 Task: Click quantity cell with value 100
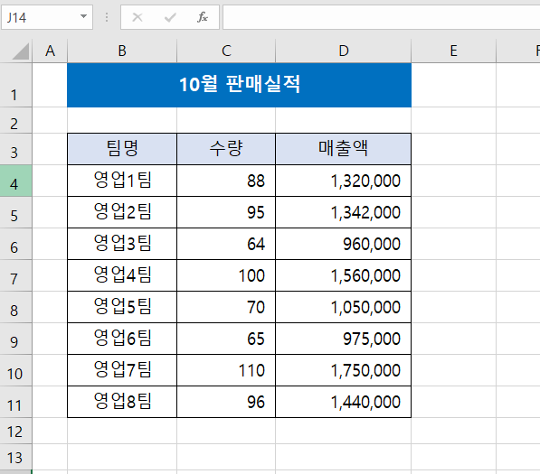pos(226,275)
